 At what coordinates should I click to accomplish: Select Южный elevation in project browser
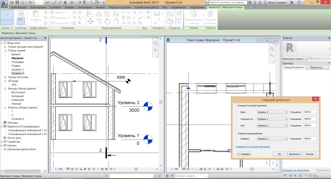pos(16,104)
